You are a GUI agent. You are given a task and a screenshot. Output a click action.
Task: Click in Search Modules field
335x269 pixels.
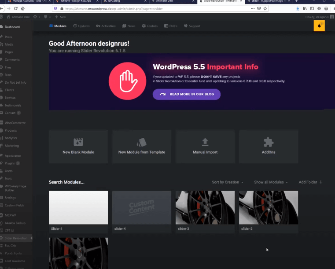[66, 182]
